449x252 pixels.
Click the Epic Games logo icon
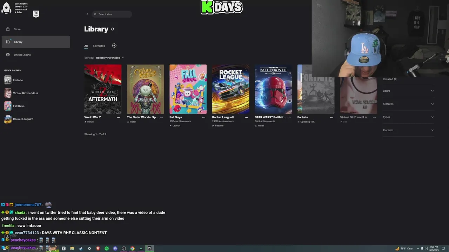point(36,14)
